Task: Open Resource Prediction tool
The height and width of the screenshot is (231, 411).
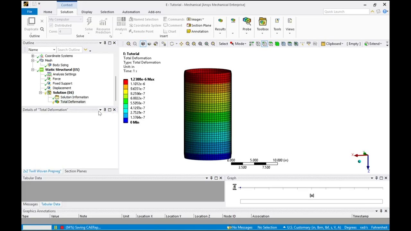Action: 103,25
